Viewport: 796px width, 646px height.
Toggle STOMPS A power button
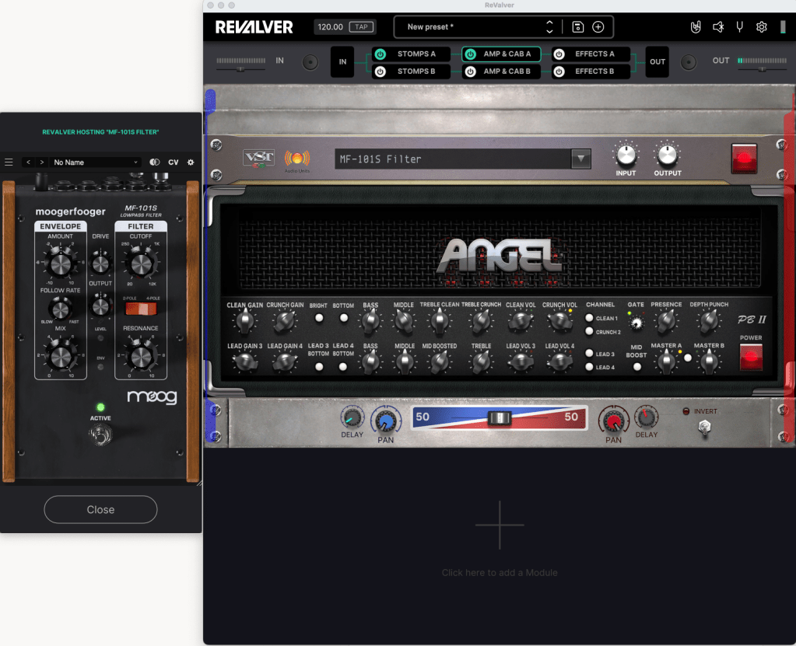coord(380,54)
